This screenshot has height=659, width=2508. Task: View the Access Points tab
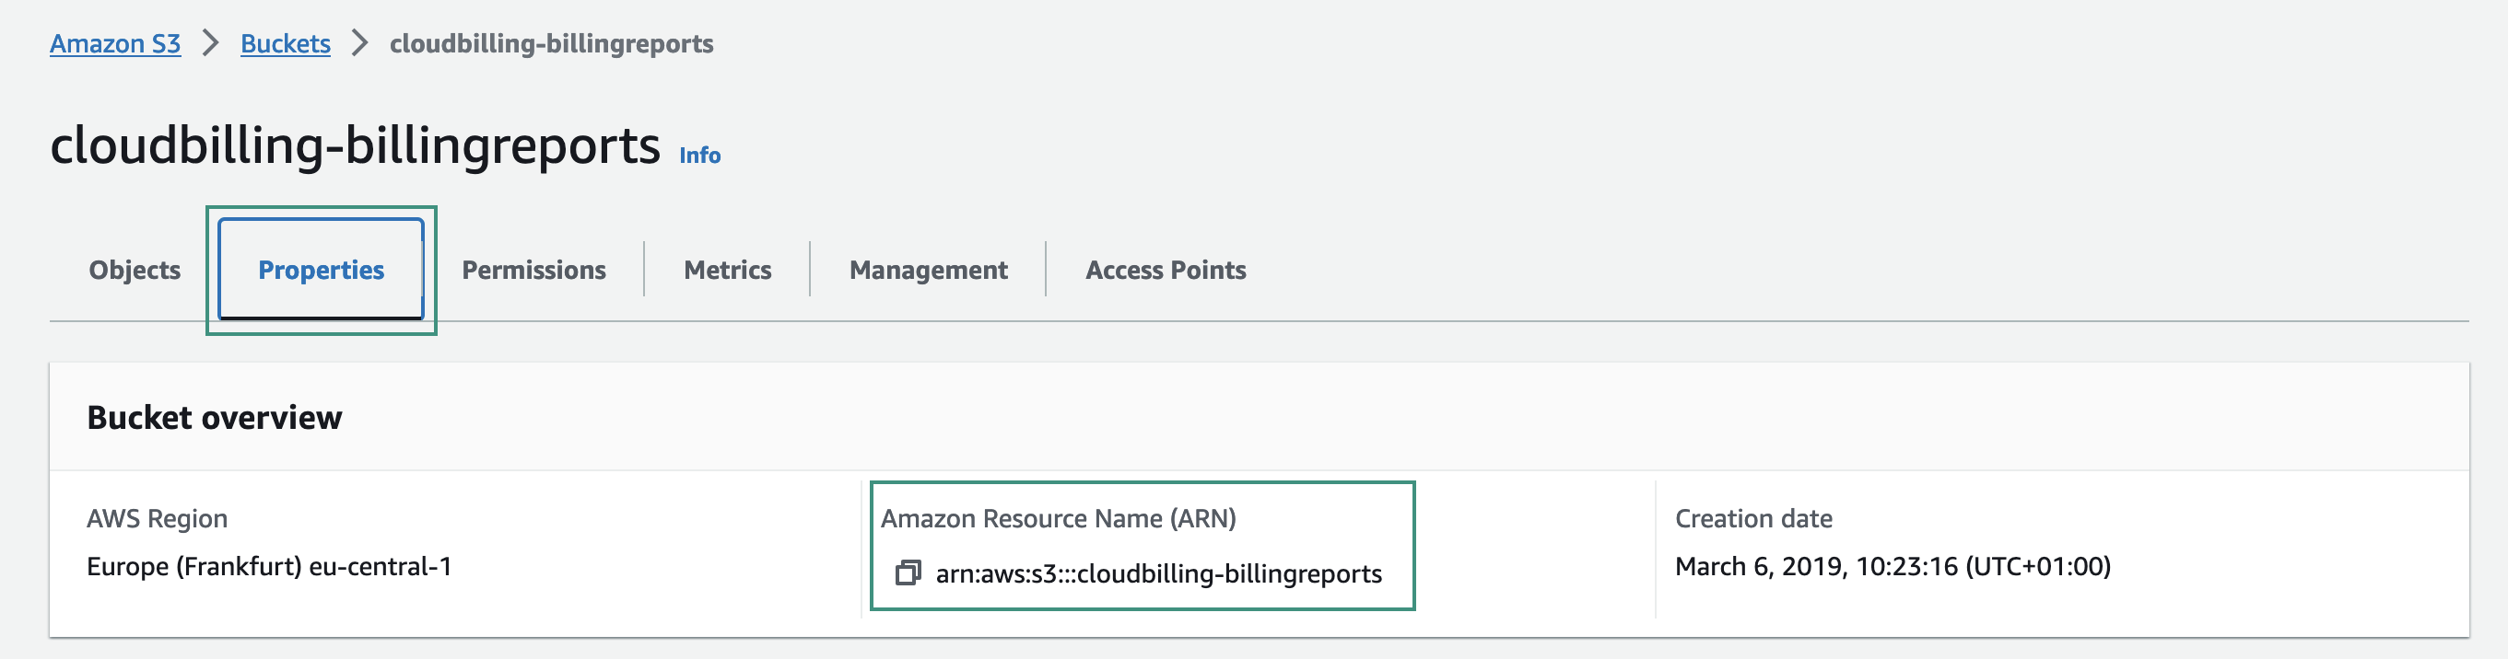[x=1166, y=270]
